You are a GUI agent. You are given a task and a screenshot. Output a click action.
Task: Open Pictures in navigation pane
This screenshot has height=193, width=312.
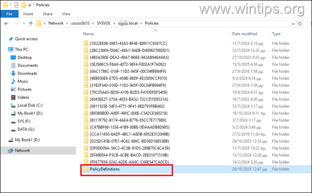(24, 89)
